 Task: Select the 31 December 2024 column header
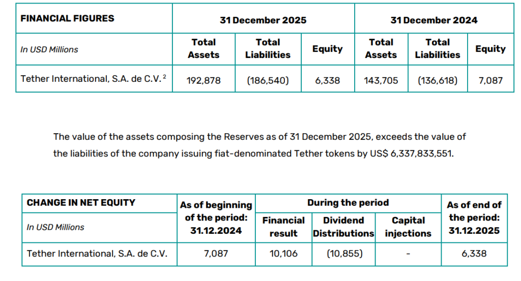434,20
